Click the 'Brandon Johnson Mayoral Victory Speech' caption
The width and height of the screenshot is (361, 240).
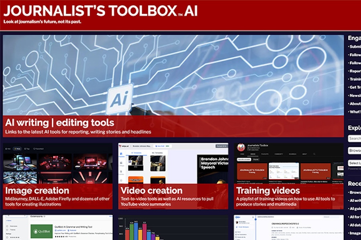click(214, 163)
